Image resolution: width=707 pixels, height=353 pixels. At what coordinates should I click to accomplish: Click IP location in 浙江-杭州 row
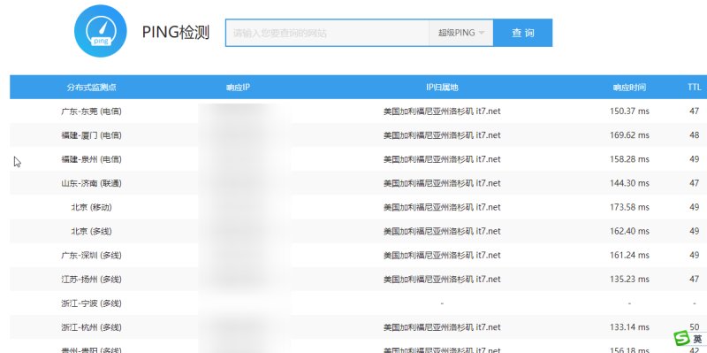click(x=442, y=326)
